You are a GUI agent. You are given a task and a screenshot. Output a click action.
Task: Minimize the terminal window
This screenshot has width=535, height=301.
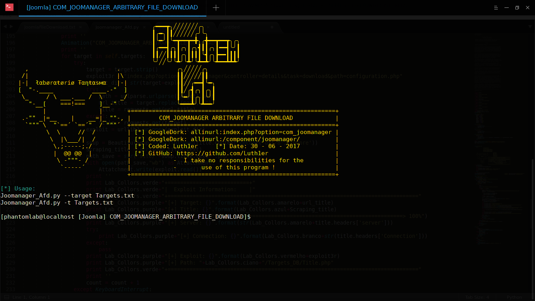[507, 7]
